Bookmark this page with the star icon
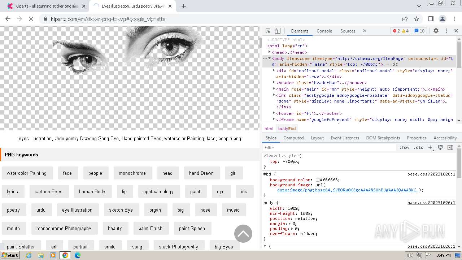The width and height of the screenshot is (462, 260). click(x=417, y=19)
